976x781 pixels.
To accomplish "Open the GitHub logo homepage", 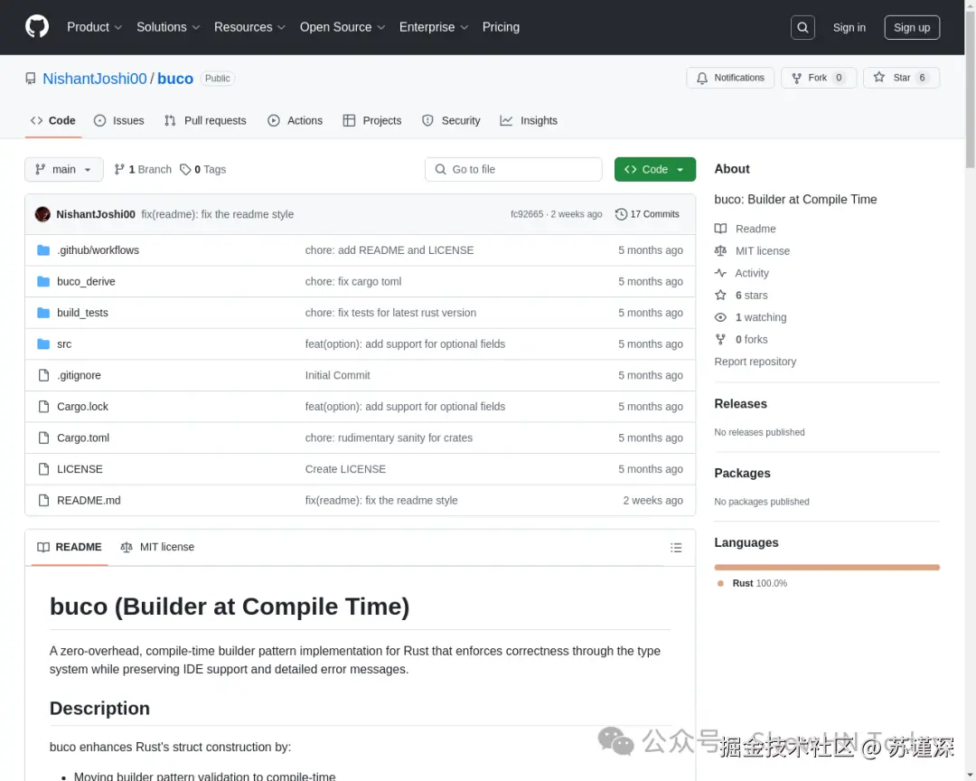I will point(37,27).
